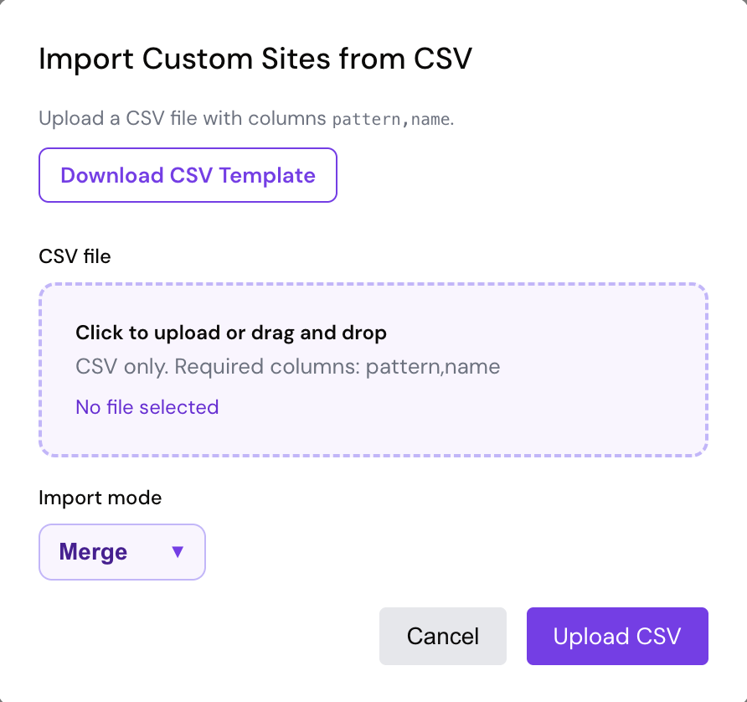Expand the import mode selector
The height and width of the screenshot is (702, 747).
pos(122,551)
